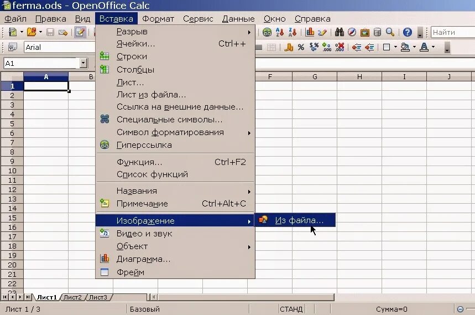The width and height of the screenshot is (475, 315).
Task: Click the Zoom magnifier icon
Action: [x=390, y=32]
